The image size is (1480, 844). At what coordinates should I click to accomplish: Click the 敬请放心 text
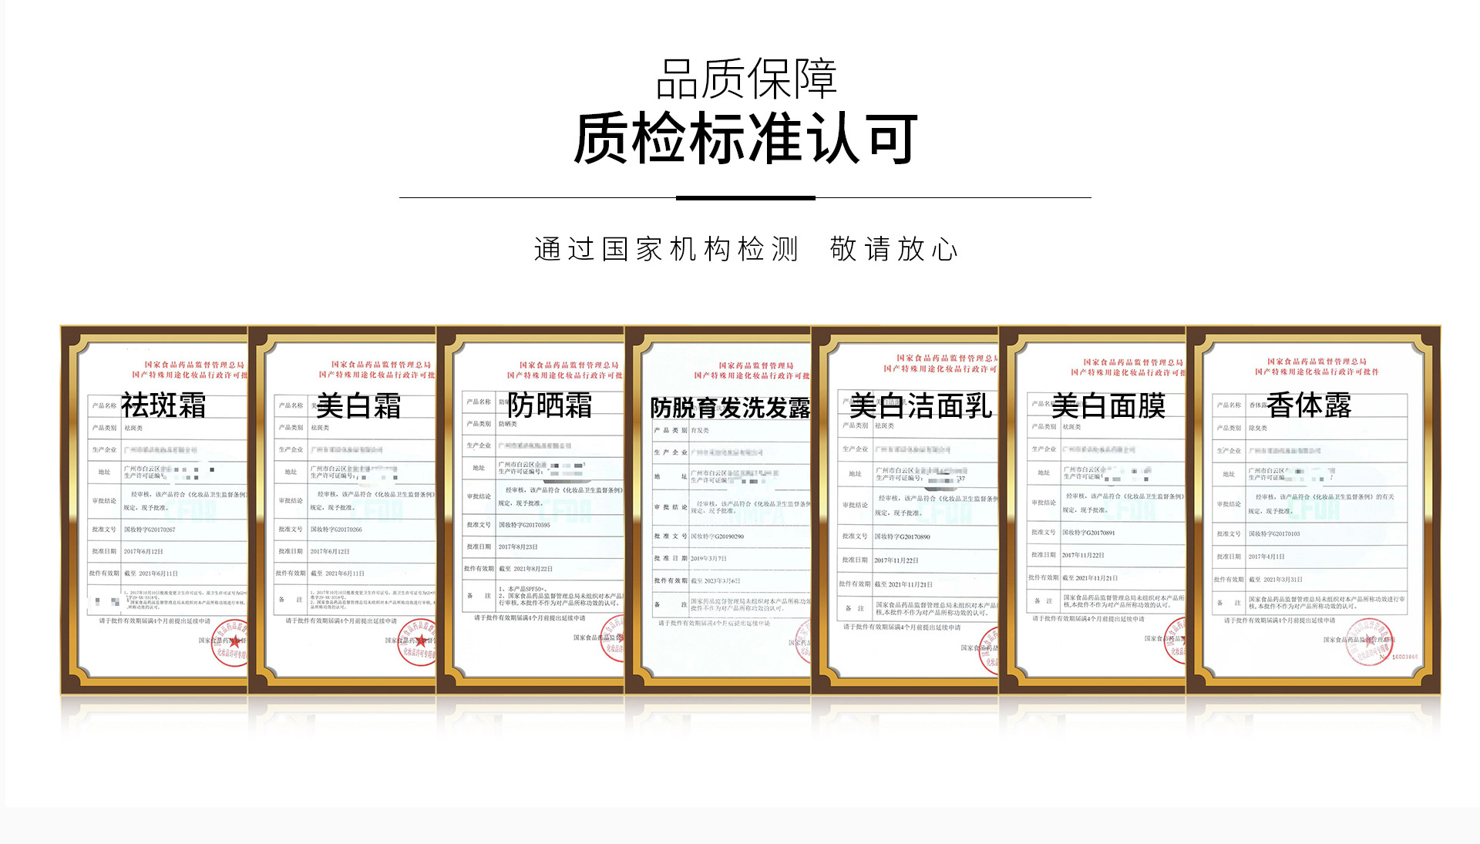pos(893,250)
